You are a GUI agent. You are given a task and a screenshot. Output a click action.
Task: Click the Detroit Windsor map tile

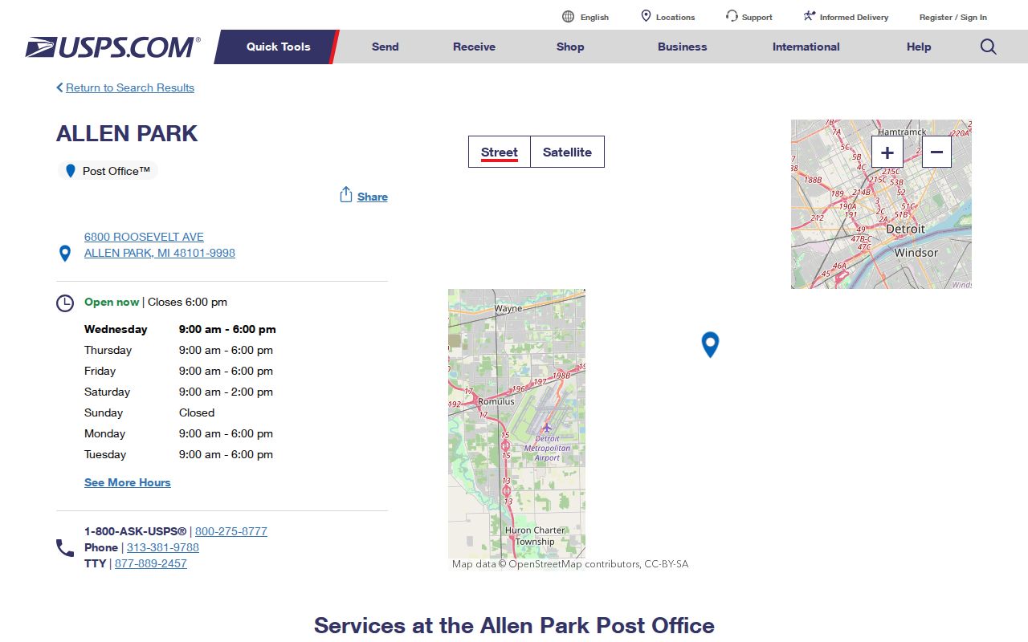(881, 204)
